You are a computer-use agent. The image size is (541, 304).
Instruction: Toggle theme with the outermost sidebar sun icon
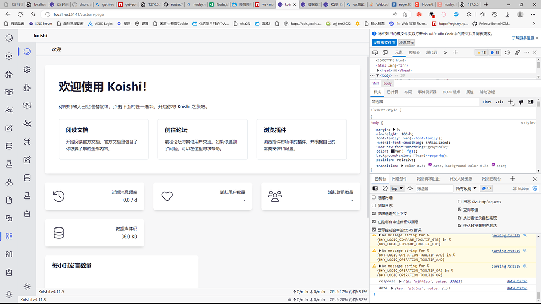(9, 294)
